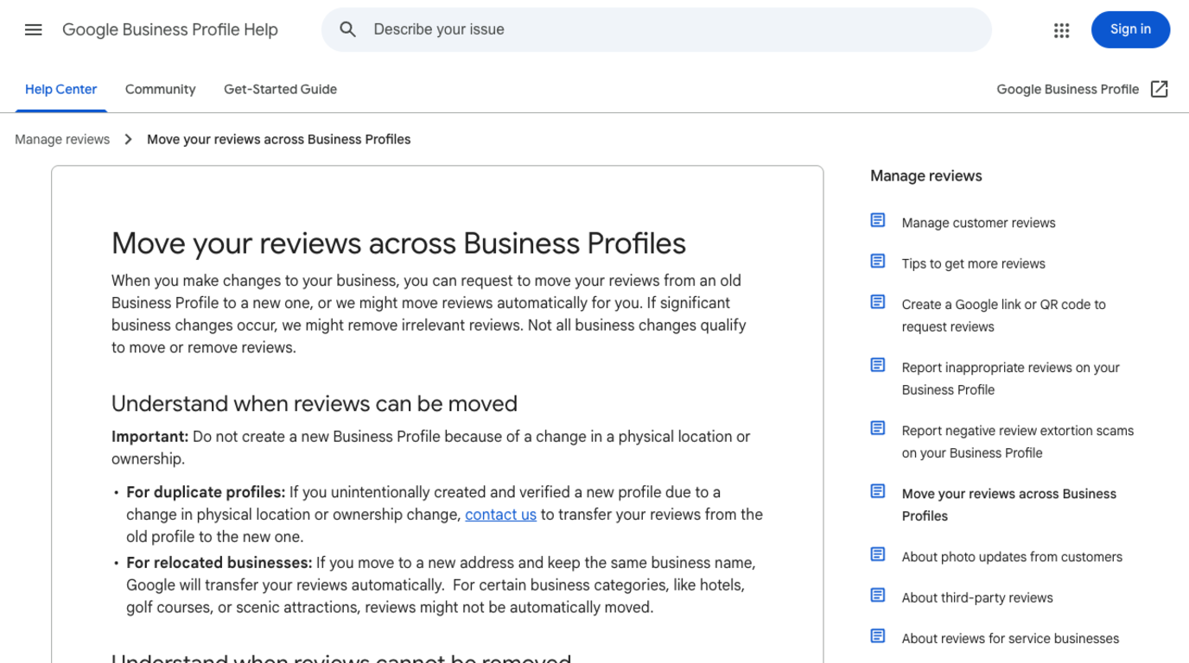1189x663 pixels.
Task: Open the Community tab
Action: (x=160, y=89)
